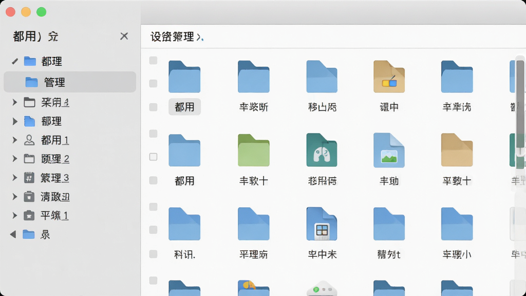Tick the white outlined checkbox in the grid

click(153, 157)
